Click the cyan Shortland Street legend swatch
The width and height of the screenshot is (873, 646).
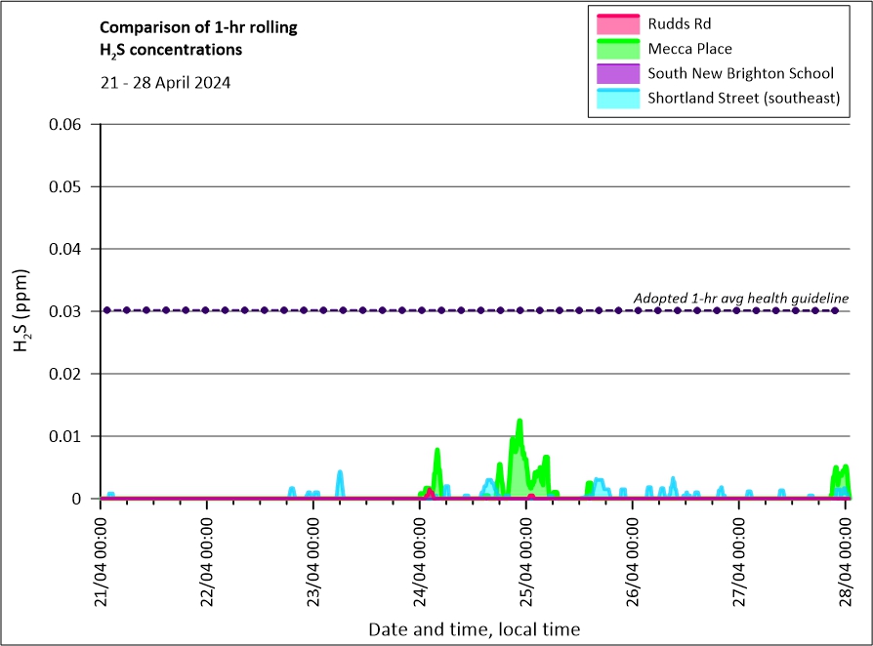615,99
